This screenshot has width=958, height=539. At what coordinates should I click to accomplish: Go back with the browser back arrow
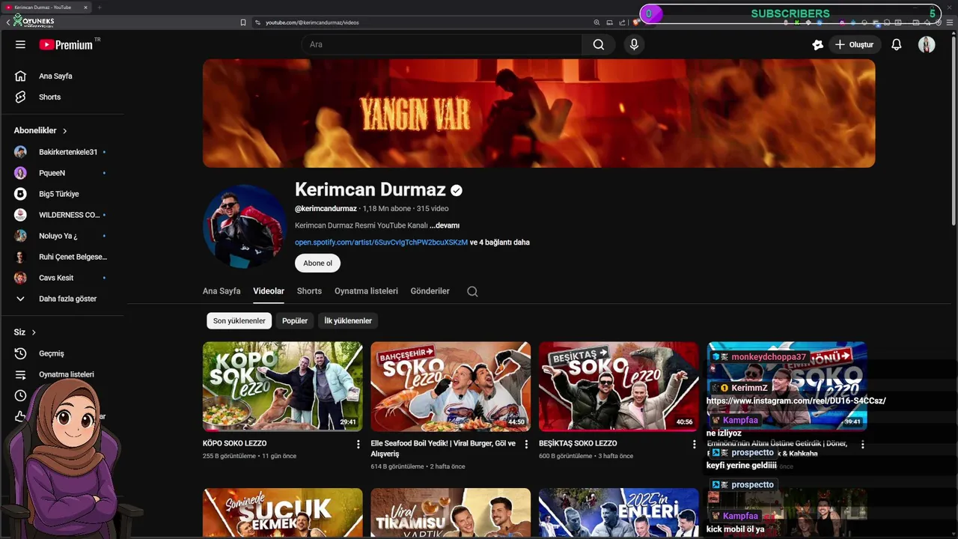pos(7,22)
